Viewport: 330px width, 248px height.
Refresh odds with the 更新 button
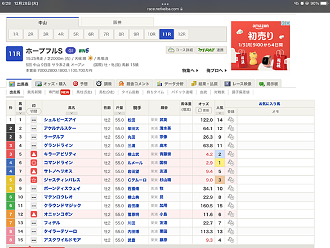(203, 110)
